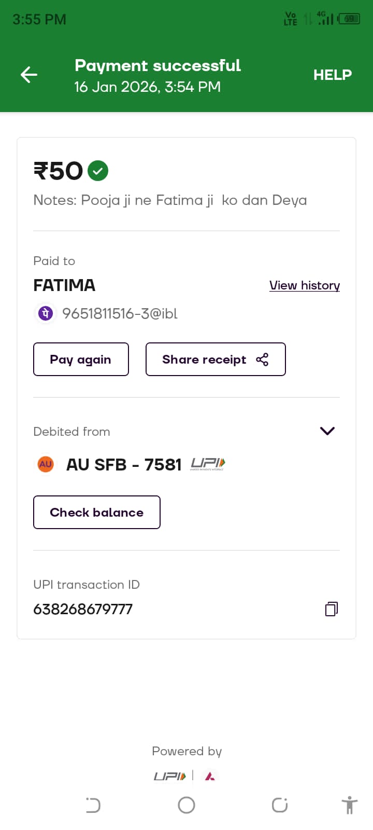Tap the UPI logo next to AU SFB
Viewport: 373px width, 830px height.
pyautogui.click(x=208, y=464)
